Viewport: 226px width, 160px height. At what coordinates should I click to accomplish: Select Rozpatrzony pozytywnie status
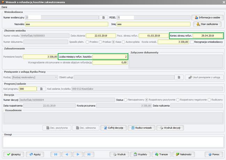147,100
